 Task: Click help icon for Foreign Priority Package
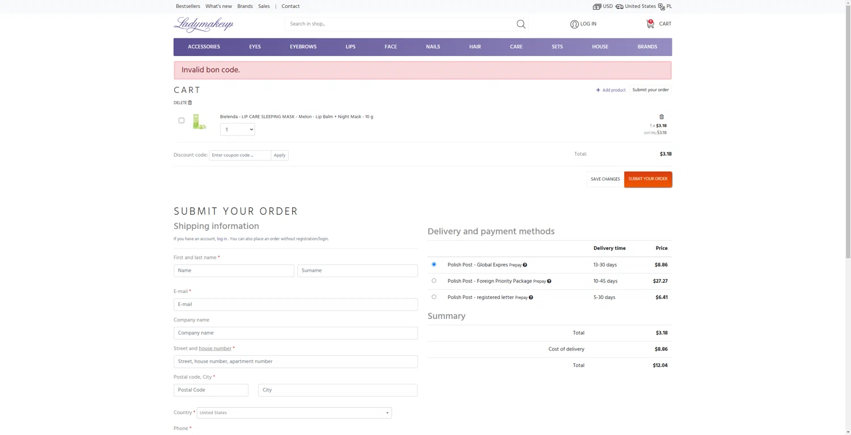point(549,281)
